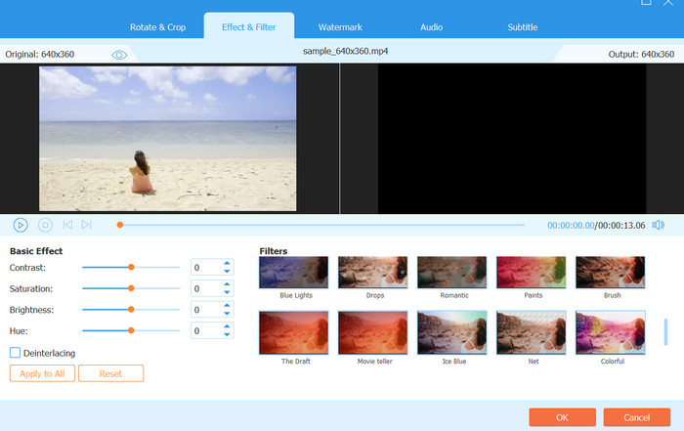This screenshot has width=684, height=431.
Task: Mute the volume speaker icon
Action: (658, 225)
